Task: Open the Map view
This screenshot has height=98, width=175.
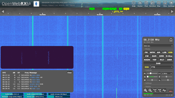Action: [x=159, y=4]
